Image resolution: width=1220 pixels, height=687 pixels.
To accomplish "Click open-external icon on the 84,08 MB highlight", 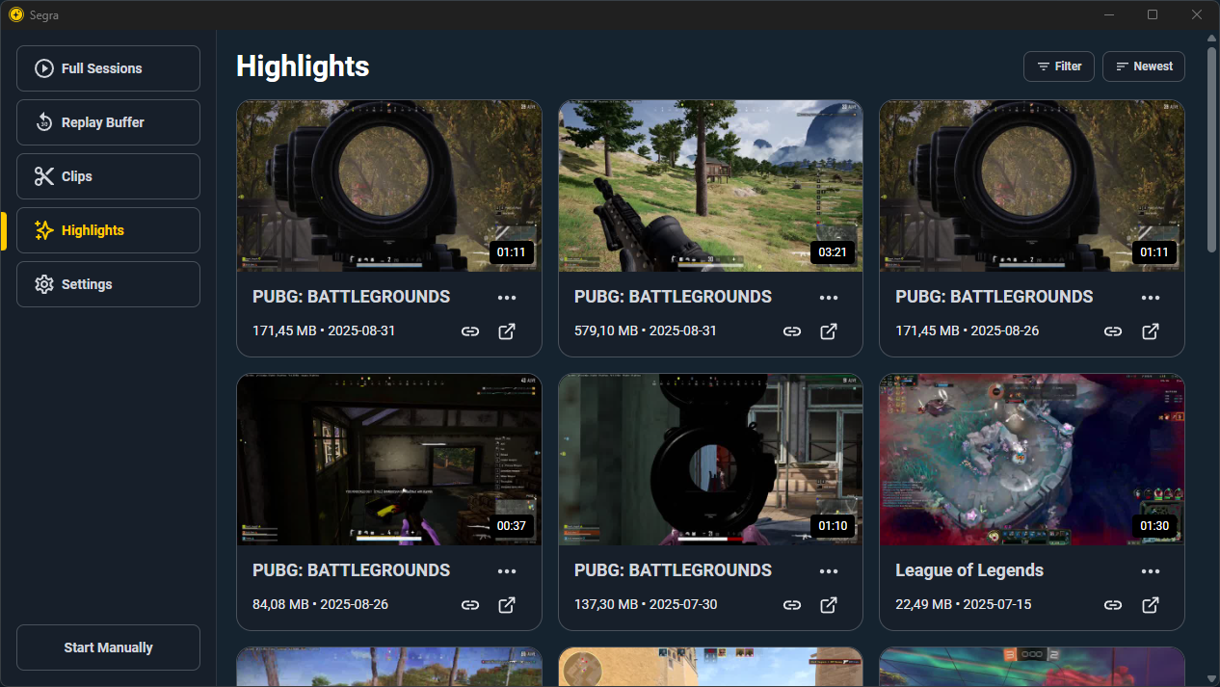I will (x=507, y=605).
